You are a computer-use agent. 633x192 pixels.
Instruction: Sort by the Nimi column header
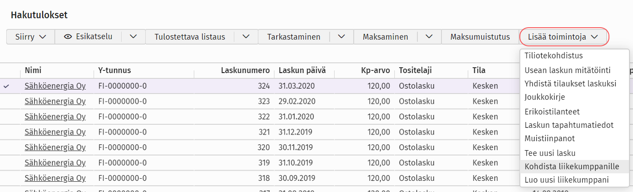tap(33, 70)
